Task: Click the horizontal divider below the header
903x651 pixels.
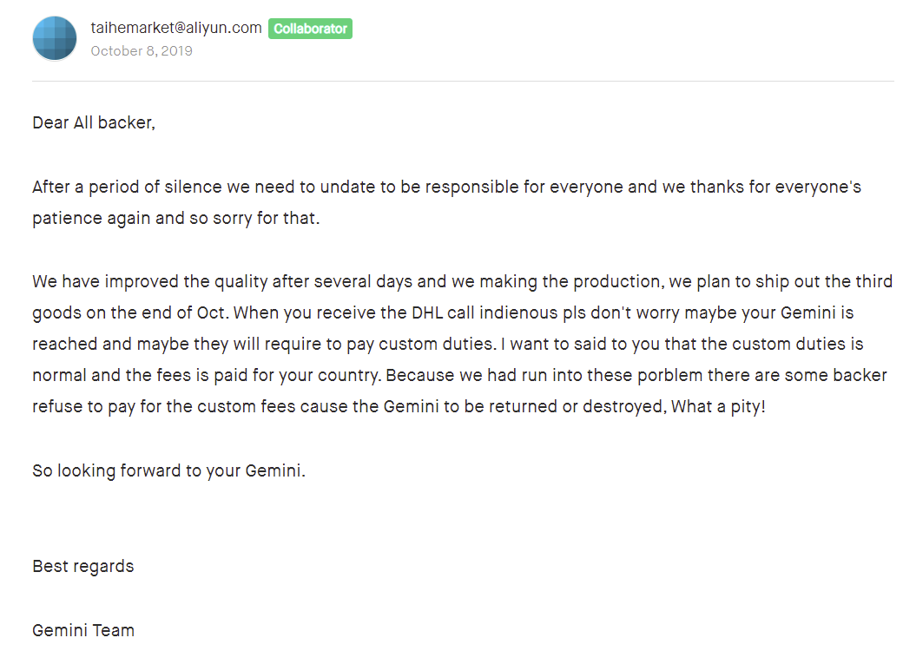Action: pos(463,82)
